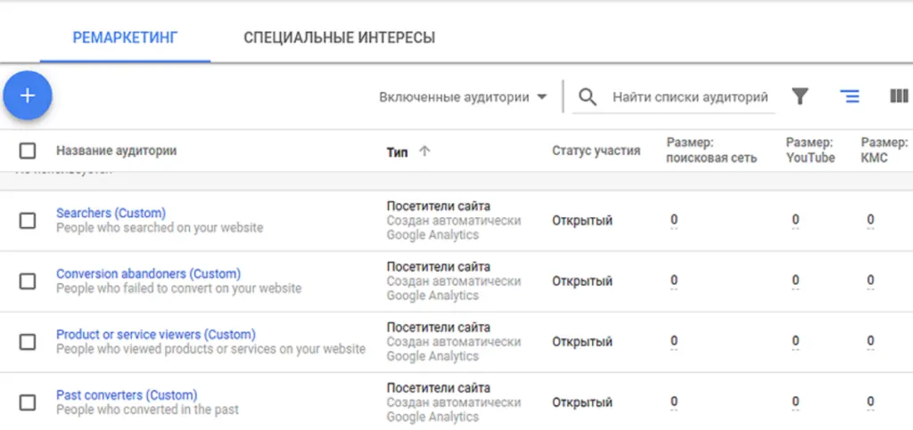Click КМС size 0 for Conversion abandoners
This screenshot has width=913, height=430.
click(x=870, y=280)
